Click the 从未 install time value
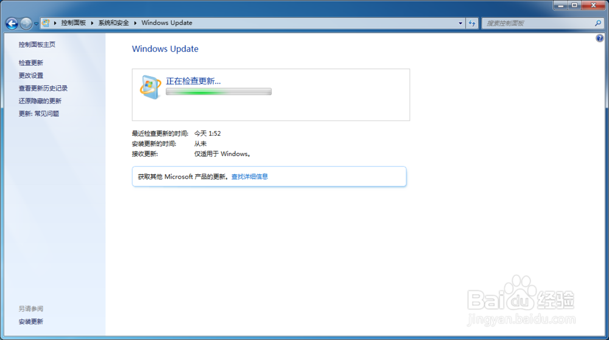This screenshot has height=340, width=609. pos(200,144)
